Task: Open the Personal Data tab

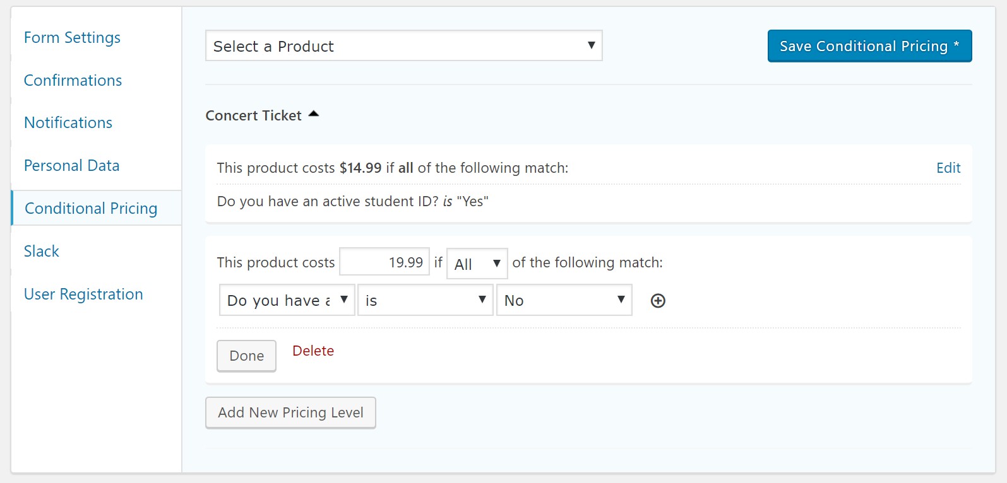Action: click(x=71, y=166)
